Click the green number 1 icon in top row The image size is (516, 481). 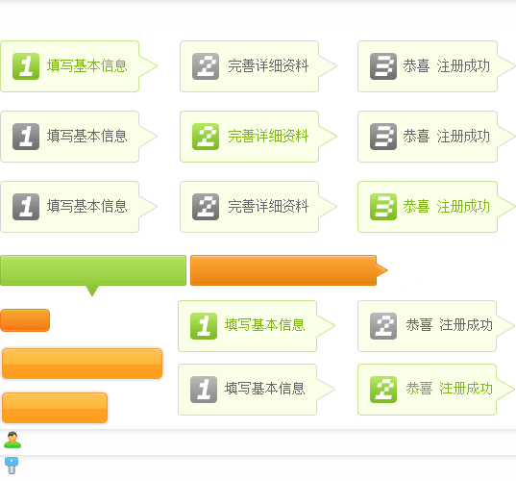pos(26,66)
